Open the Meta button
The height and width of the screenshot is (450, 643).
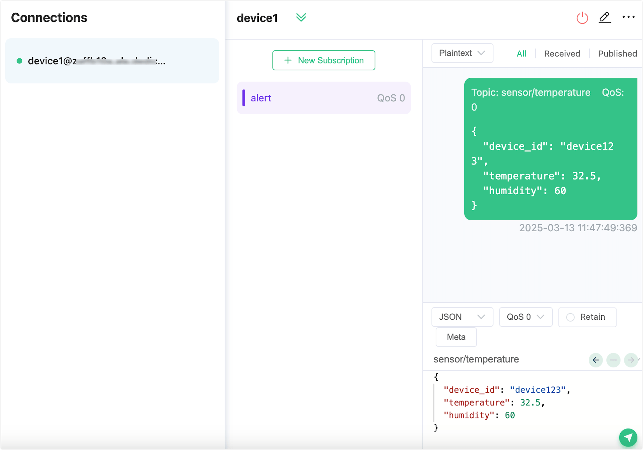(x=456, y=337)
